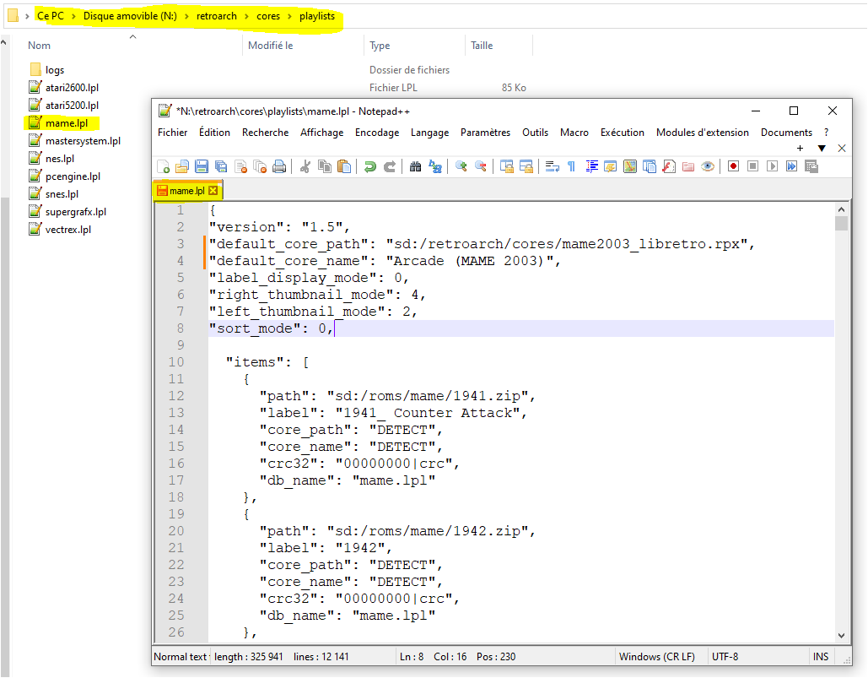Click the retroarch breadcrumb in address bar
The width and height of the screenshot is (868, 678).
pos(217,16)
